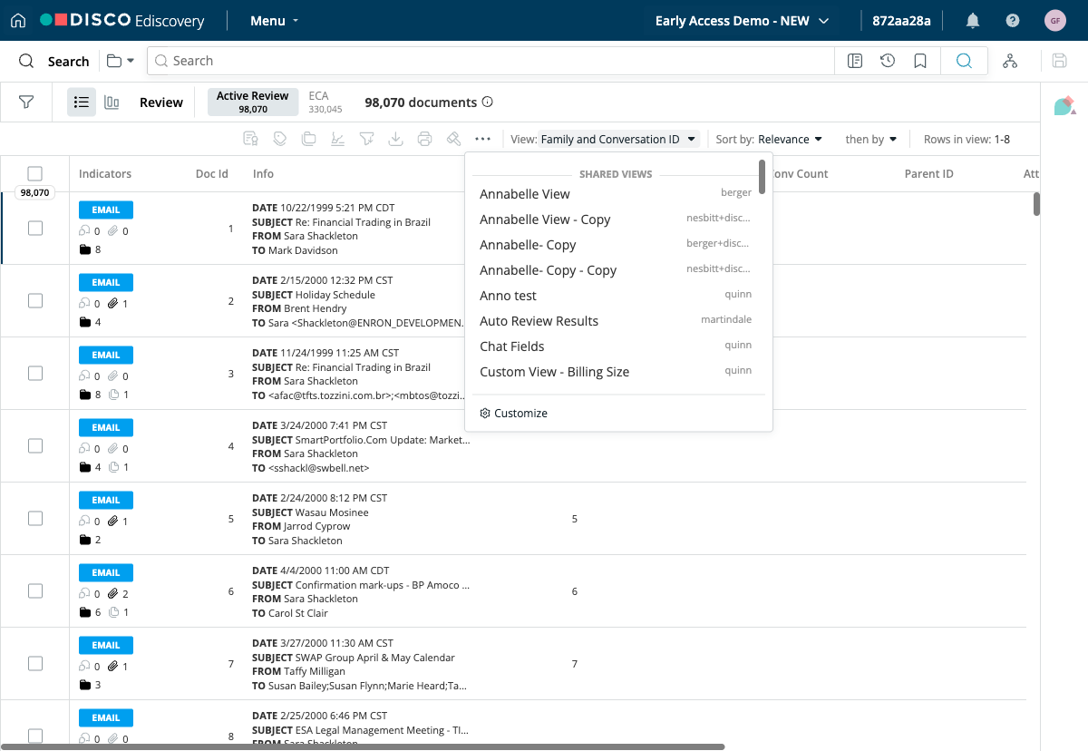Tick checkbox for document 6
This screenshot has width=1088, height=751.
tap(34, 591)
